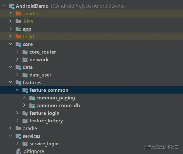This screenshot has width=183, height=154.
Task: Click the service_login library module icon
Action: coord(25,144)
